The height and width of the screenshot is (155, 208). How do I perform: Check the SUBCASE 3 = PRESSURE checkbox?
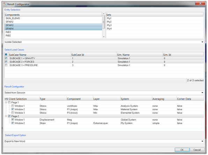(x=6, y=65)
